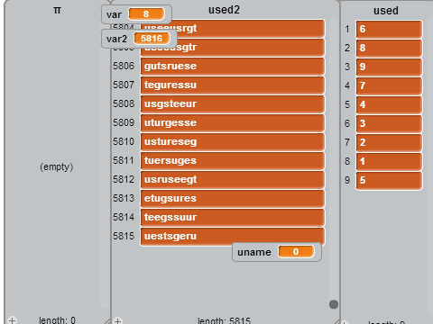Click the length: 0 label under π
The height and width of the screenshot is (324, 433).
tap(57, 320)
